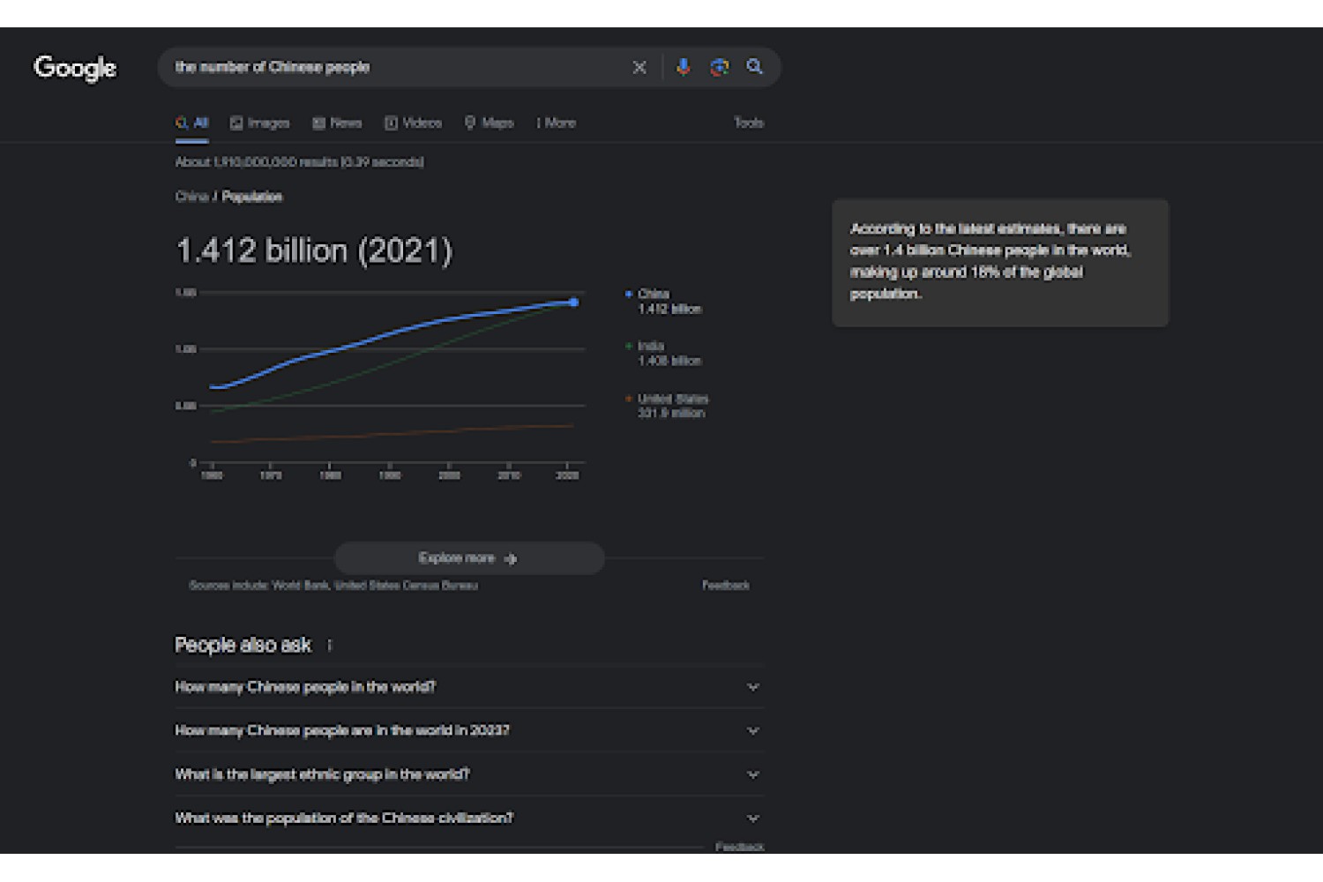
Task: Click the blue 2021 data point on chart
Action: 574,303
